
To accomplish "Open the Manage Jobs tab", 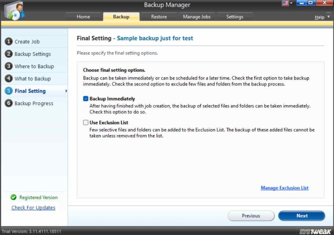I will pyautogui.click(x=197, y=17).
